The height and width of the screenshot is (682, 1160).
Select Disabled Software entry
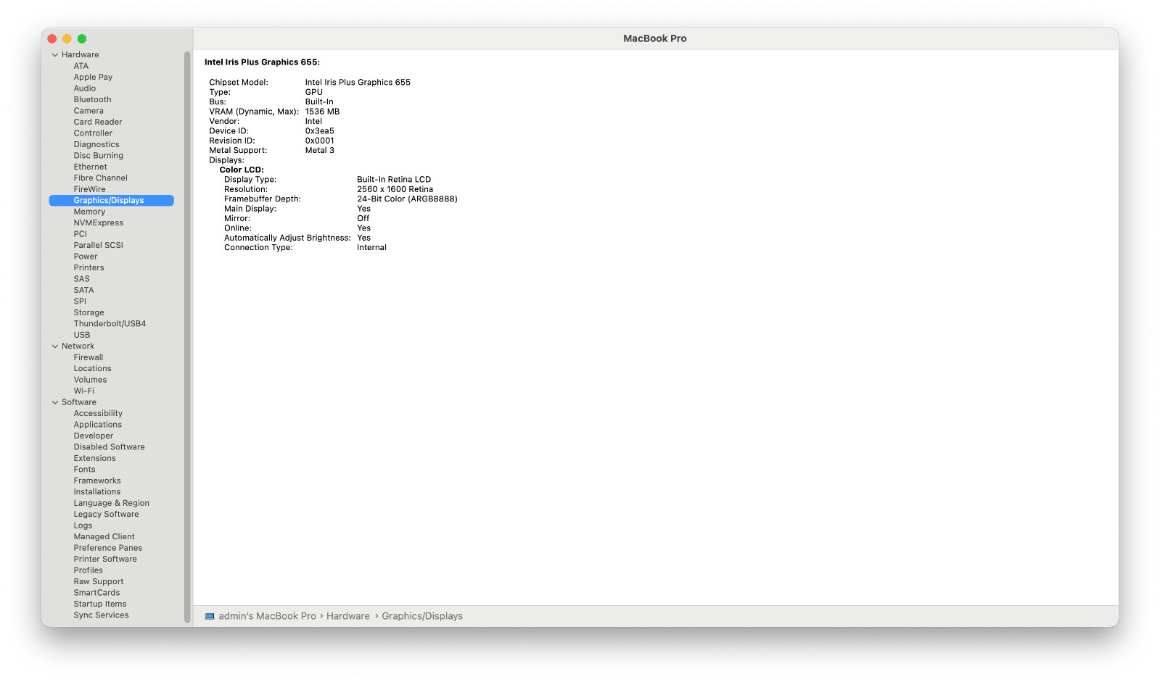[x=111, y=447]
